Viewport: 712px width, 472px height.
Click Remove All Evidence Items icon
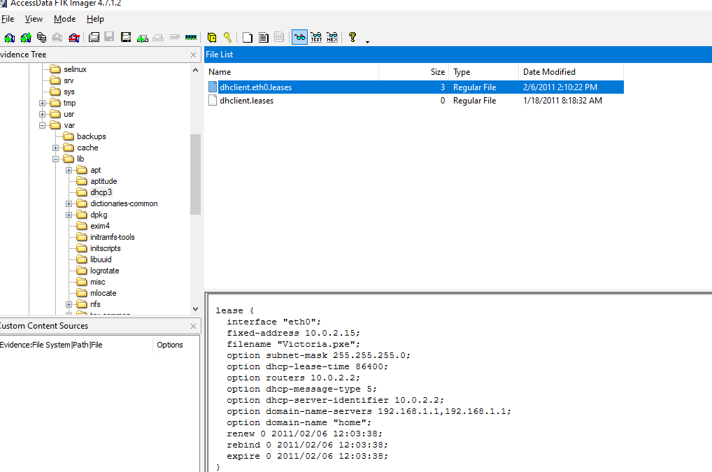(74, 37)
